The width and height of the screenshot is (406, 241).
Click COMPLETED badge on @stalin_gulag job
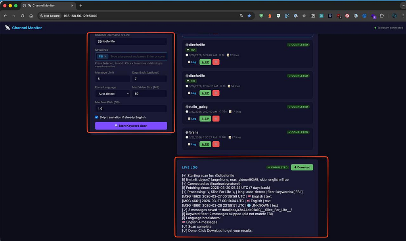point(298,107)
